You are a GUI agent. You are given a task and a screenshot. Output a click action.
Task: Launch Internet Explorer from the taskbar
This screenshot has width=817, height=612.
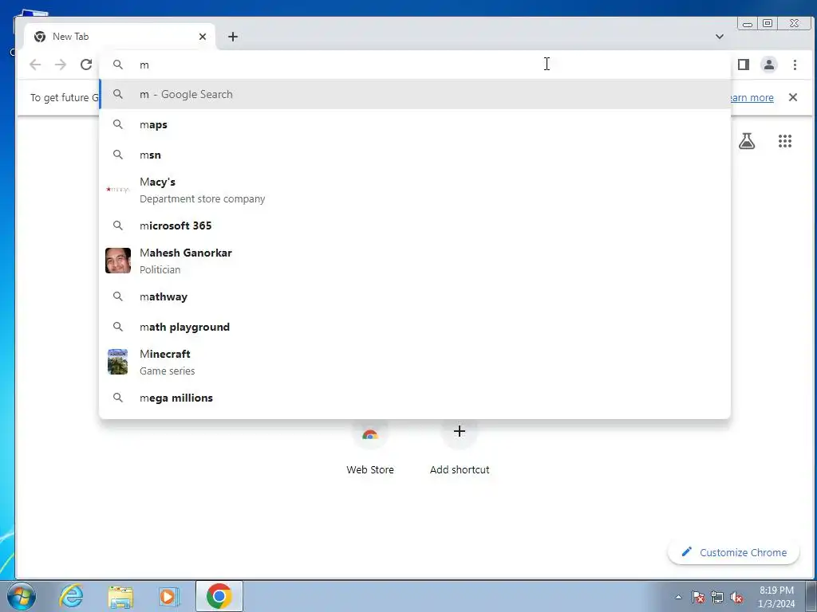point(71,596)
